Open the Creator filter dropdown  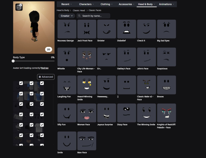point(66,16)
